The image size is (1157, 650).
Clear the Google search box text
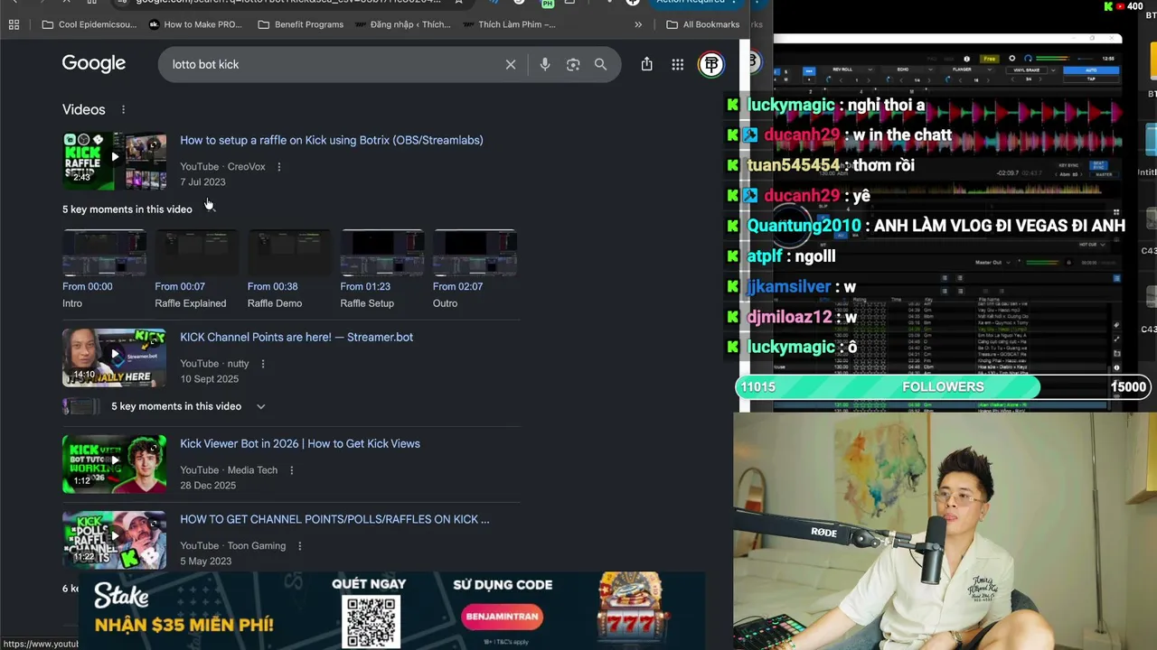tap(511, 64)
